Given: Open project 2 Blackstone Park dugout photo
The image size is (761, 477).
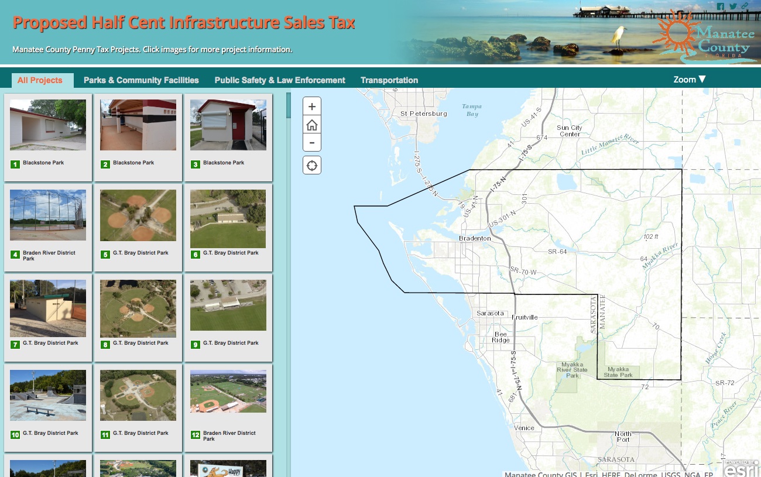Looking at the screenshot, I should pyautogui.click(x=138, y=125).
